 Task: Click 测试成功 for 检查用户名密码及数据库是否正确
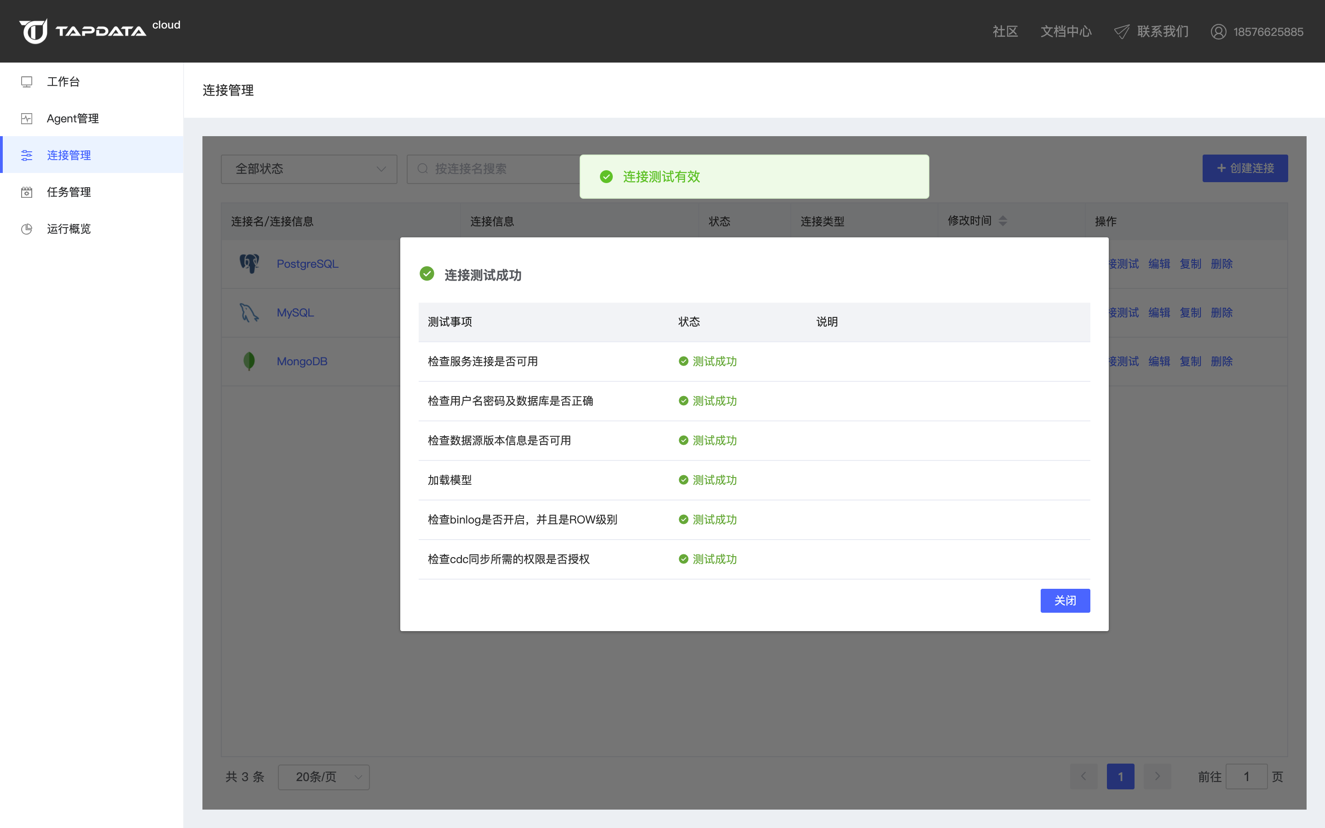pyautogui.click(x=708, y=400)
